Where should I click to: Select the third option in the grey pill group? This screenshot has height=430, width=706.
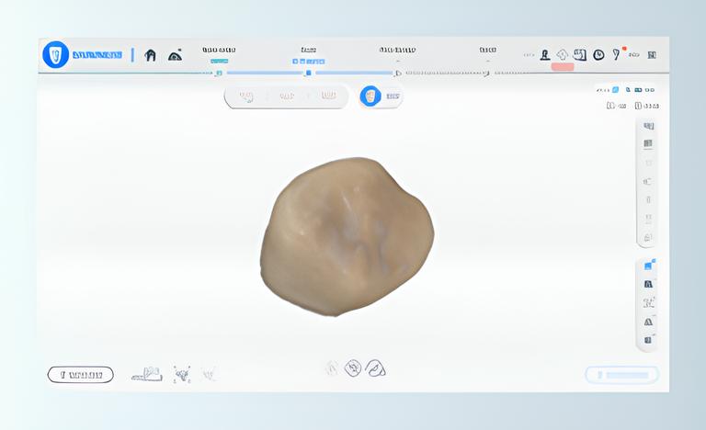[328, 96]
